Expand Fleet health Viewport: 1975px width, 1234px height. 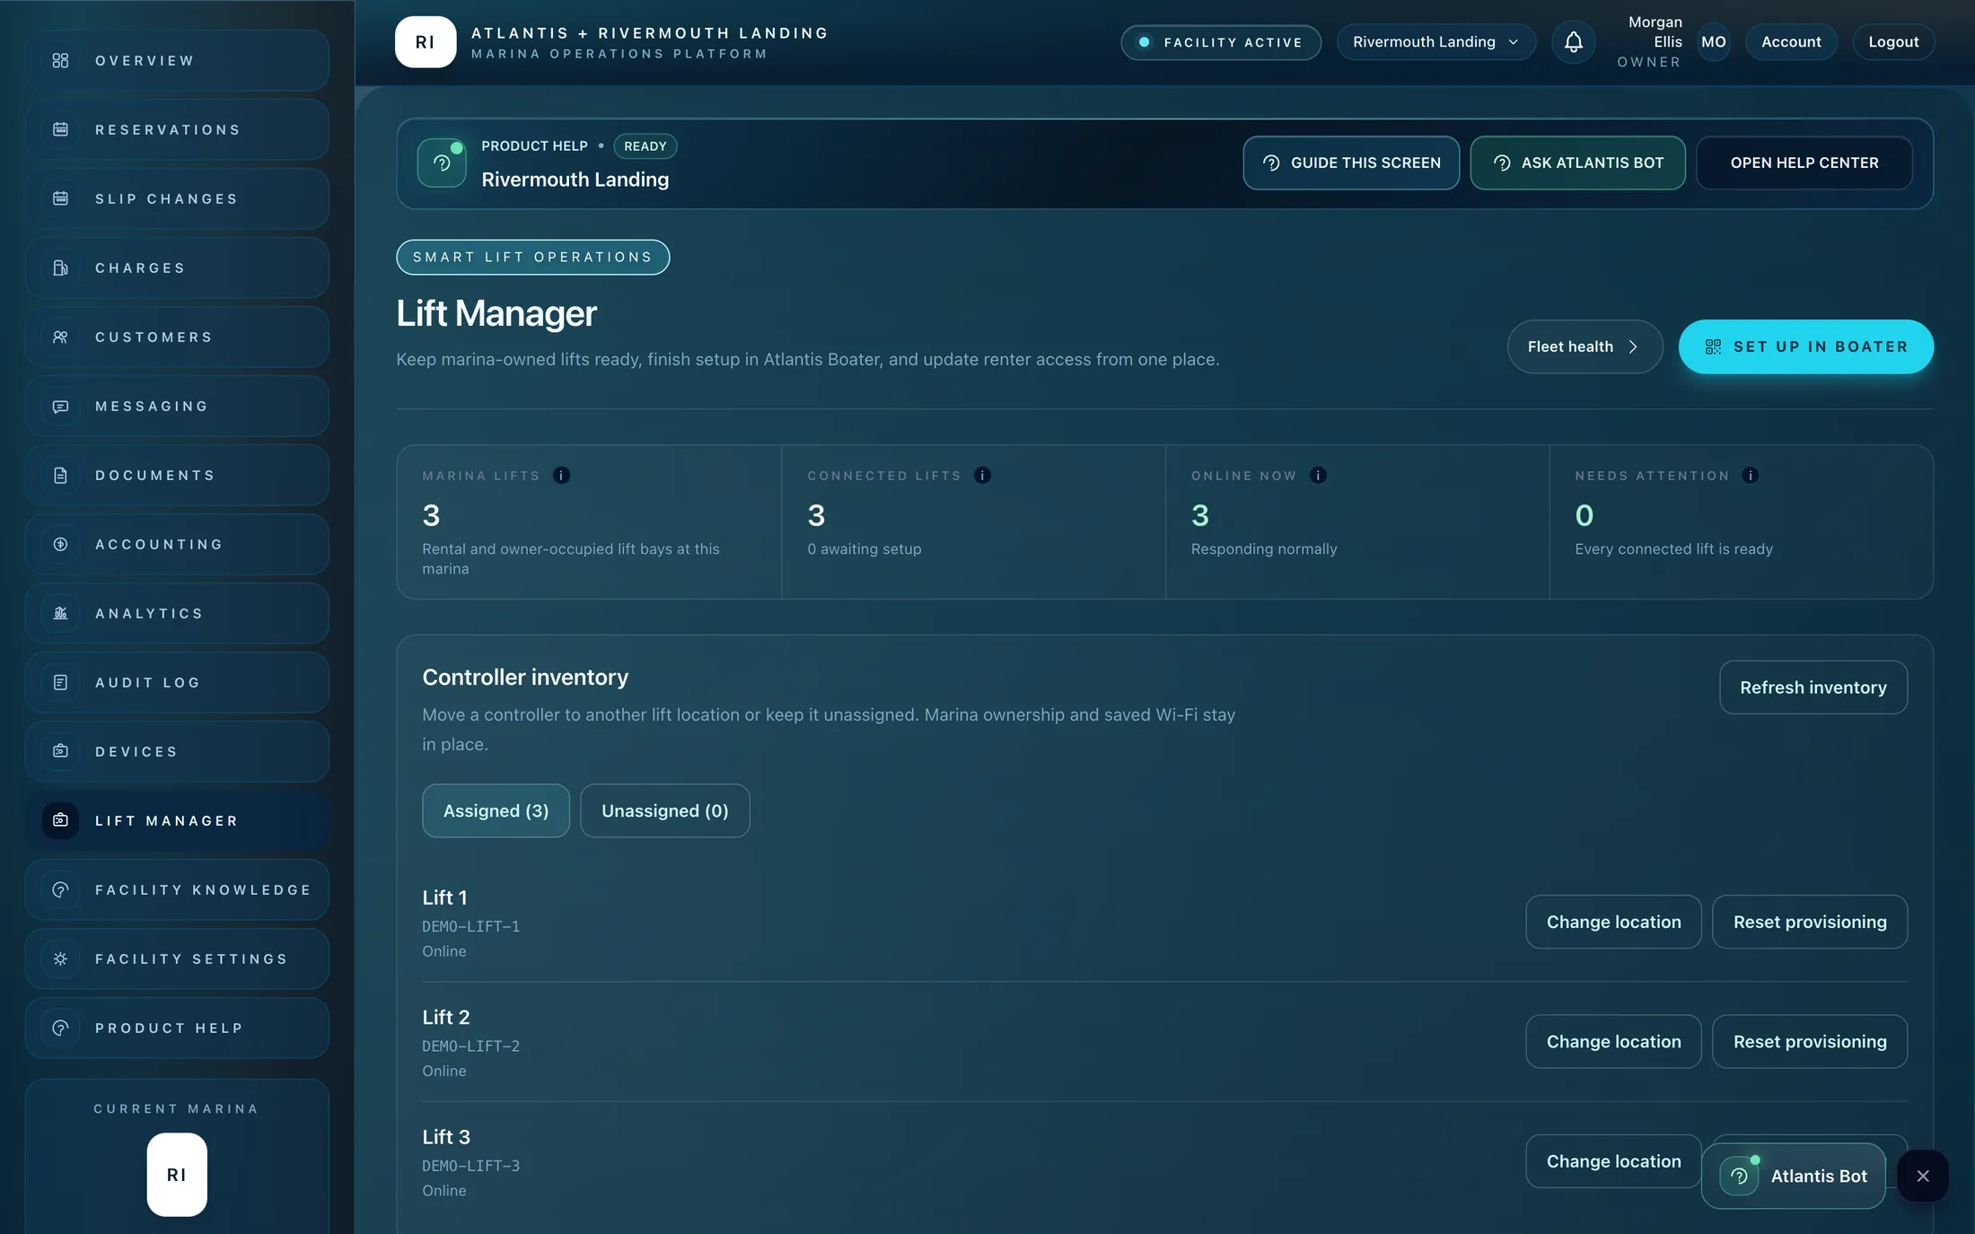[x=1584, y=346]
